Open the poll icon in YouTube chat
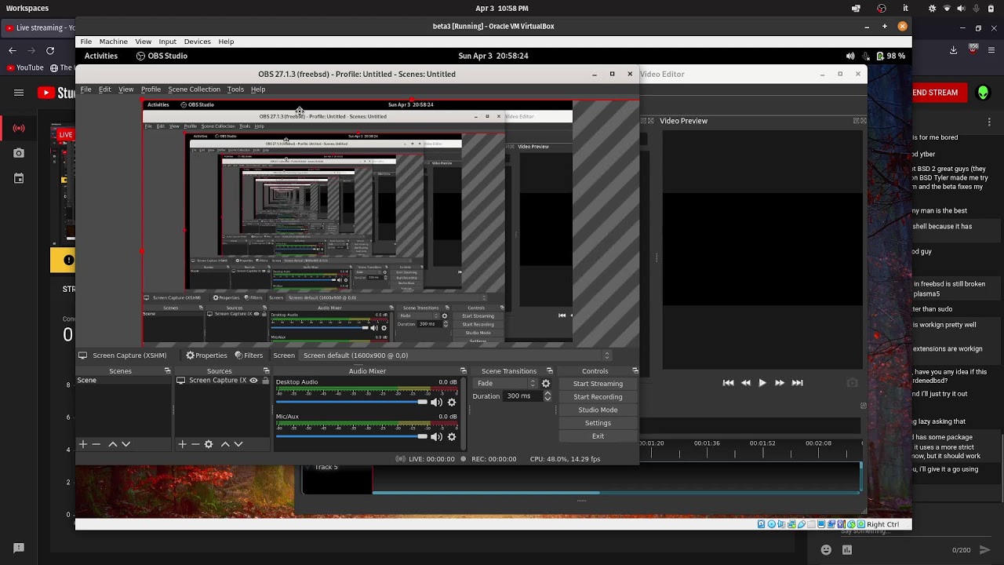1004x565 pixels. pyautogui.click(x=847, y=550)
